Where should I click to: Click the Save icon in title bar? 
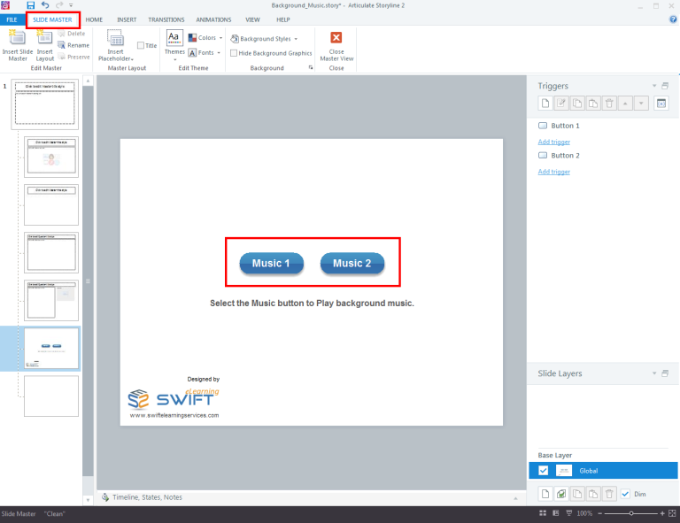[31, 5]
